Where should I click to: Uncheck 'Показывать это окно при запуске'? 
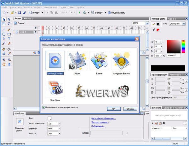point(43,107)
